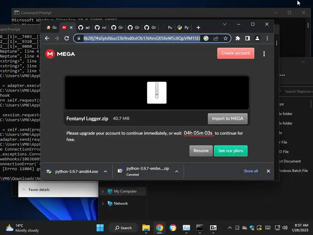This screenshot has width=313, height=235.
Task: Toggle the Chrome side panel icon
Action: pos(248,38)
